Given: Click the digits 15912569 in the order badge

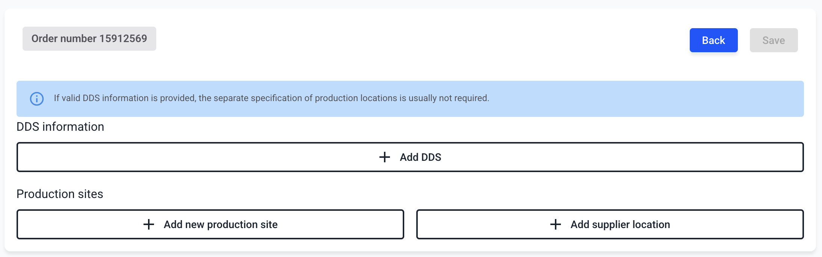Looking at the screenshot, I should 123,39.
